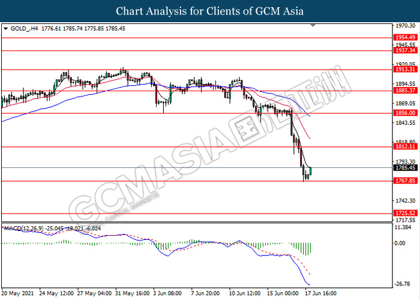Viewport: 420px width, 300px height.
Task: Click the MACD scale value 11.384
Action: tap(403, 227)
